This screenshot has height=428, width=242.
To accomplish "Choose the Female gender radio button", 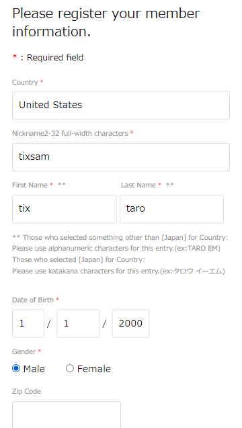I will (x=70, y=369).
